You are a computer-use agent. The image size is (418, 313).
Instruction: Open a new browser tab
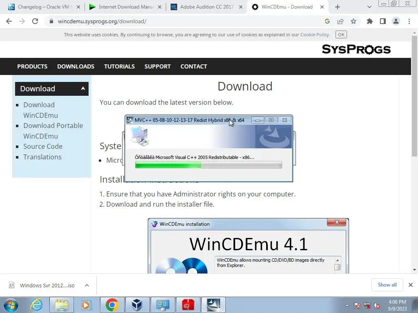pyautogui.click(x=338, y=7)
